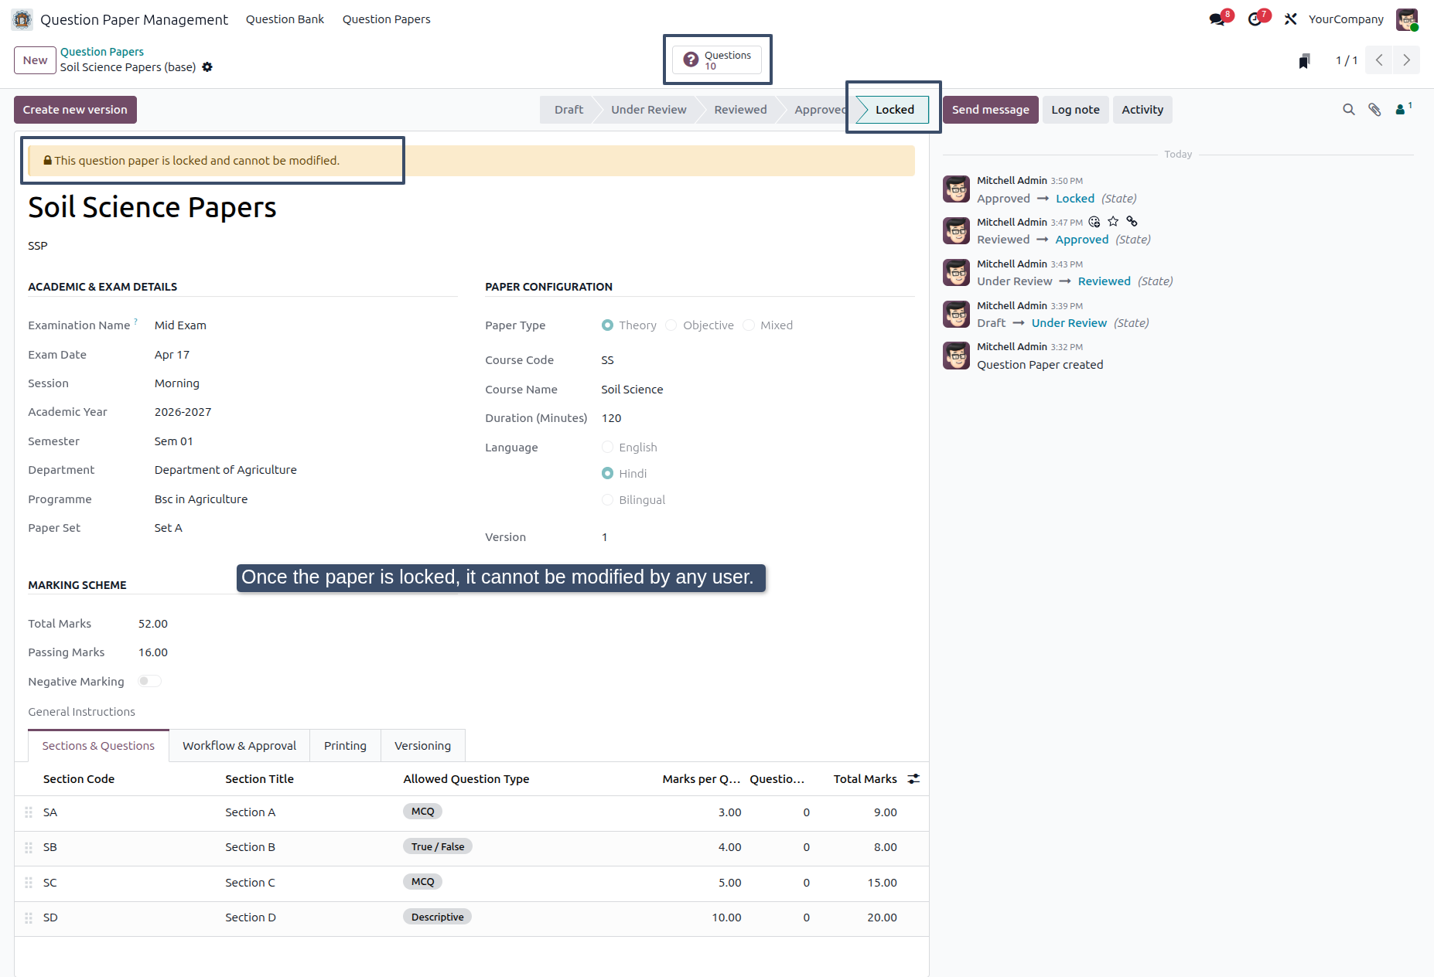The width and height of the screenshot is (1434, 977).
Task: Search messages in chatter
Action: point(1349,110)
